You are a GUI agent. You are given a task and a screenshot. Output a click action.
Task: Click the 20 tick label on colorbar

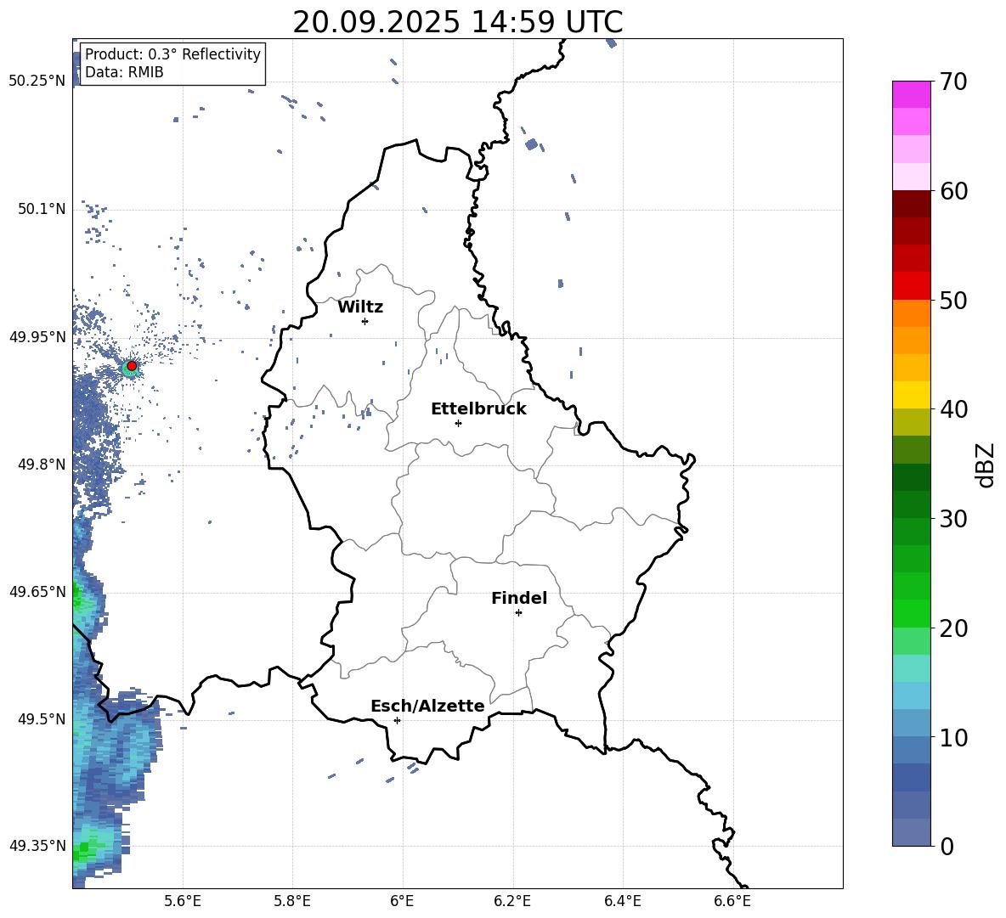[x=952, y=628]
